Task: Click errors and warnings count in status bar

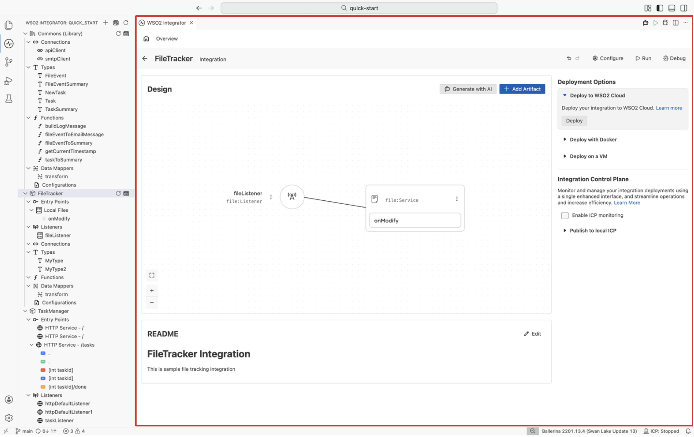Action: pos(74,431)
